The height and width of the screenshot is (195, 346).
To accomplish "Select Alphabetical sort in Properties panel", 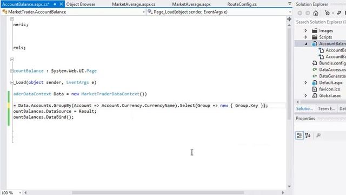I will [308, 135].
